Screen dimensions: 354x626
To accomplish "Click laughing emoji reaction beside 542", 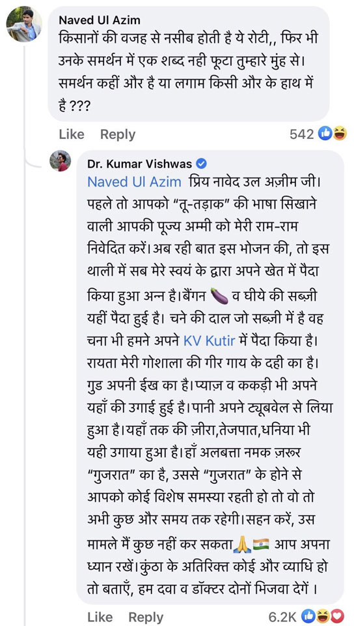I will 339,134.
